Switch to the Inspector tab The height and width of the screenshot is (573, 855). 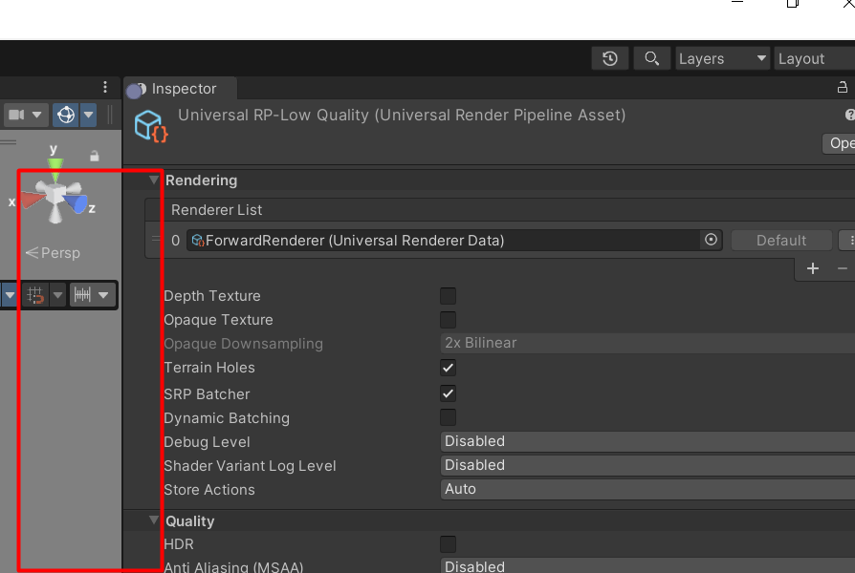[x=180, y=89]
